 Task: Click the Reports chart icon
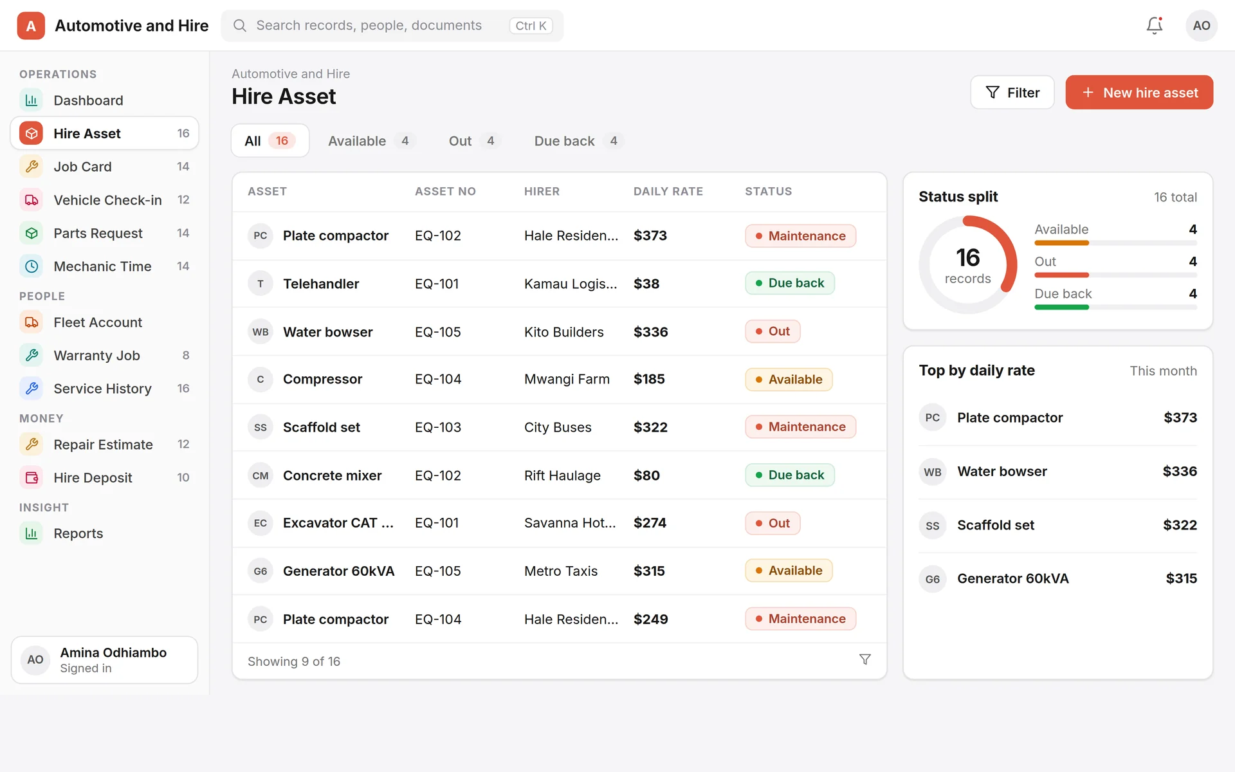[32, 533]
